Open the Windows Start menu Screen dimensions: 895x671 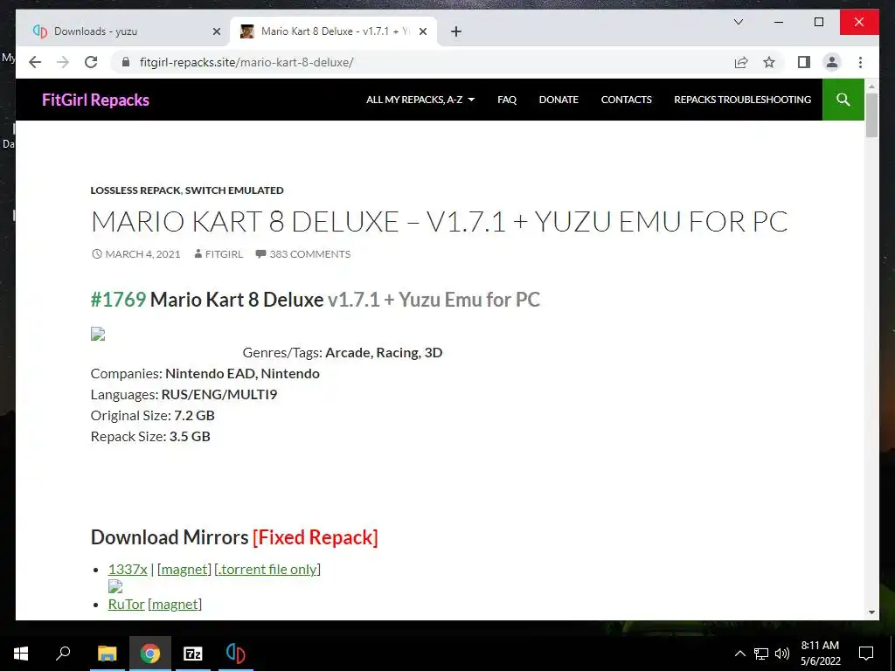(x=21, y=654)
